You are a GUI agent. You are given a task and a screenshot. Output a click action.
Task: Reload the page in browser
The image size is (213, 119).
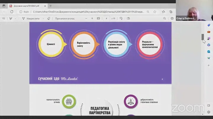12,12
